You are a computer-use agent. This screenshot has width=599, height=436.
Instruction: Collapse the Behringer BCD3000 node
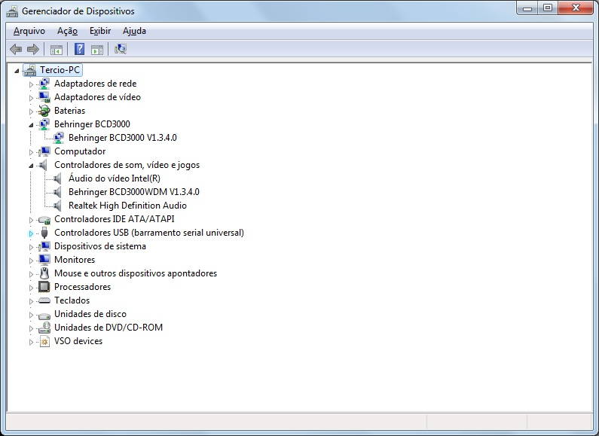31,125
